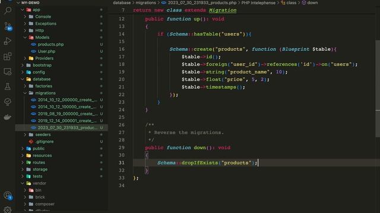The width and height of the screenshot is (380, 213).
Task: Click the editor vertical scrollbar thumb
Action: tap(378, 89)
